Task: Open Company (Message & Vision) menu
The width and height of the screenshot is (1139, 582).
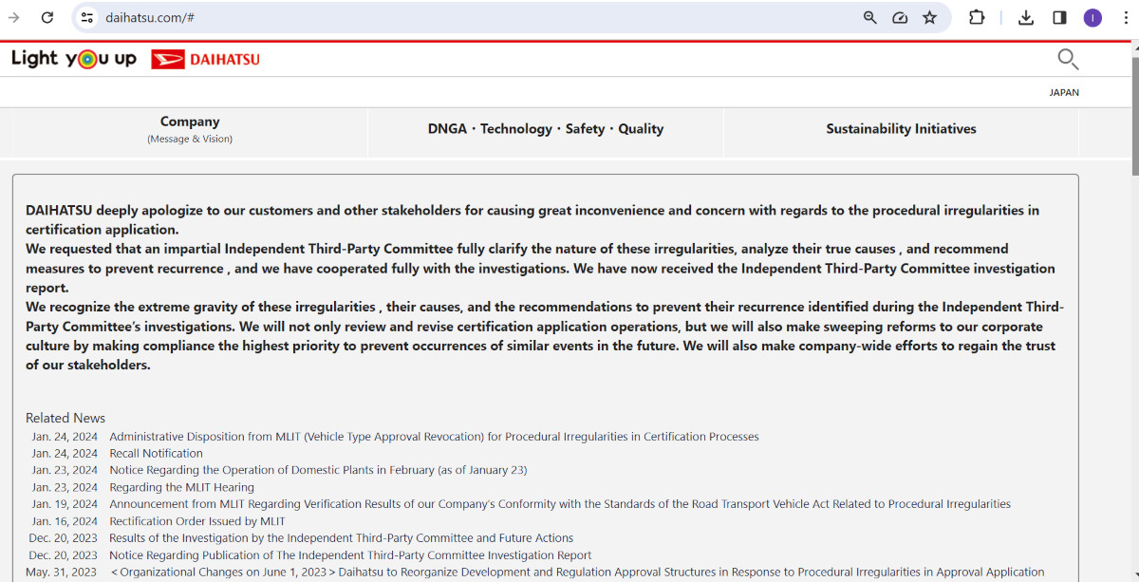Action: click(x=190, y=129)
